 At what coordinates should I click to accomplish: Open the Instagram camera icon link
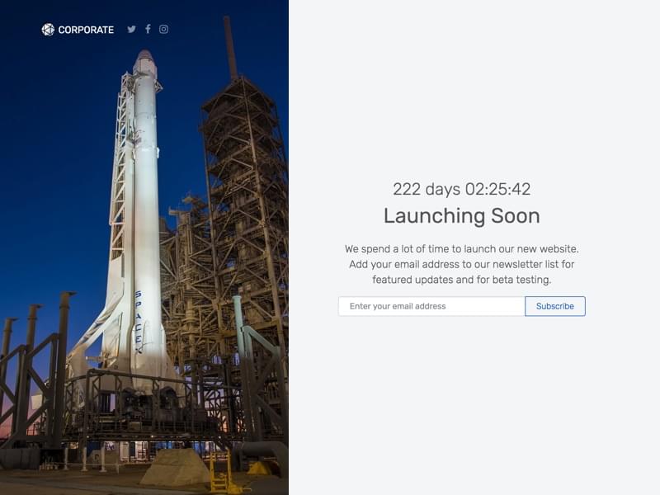tap(163, 29)
